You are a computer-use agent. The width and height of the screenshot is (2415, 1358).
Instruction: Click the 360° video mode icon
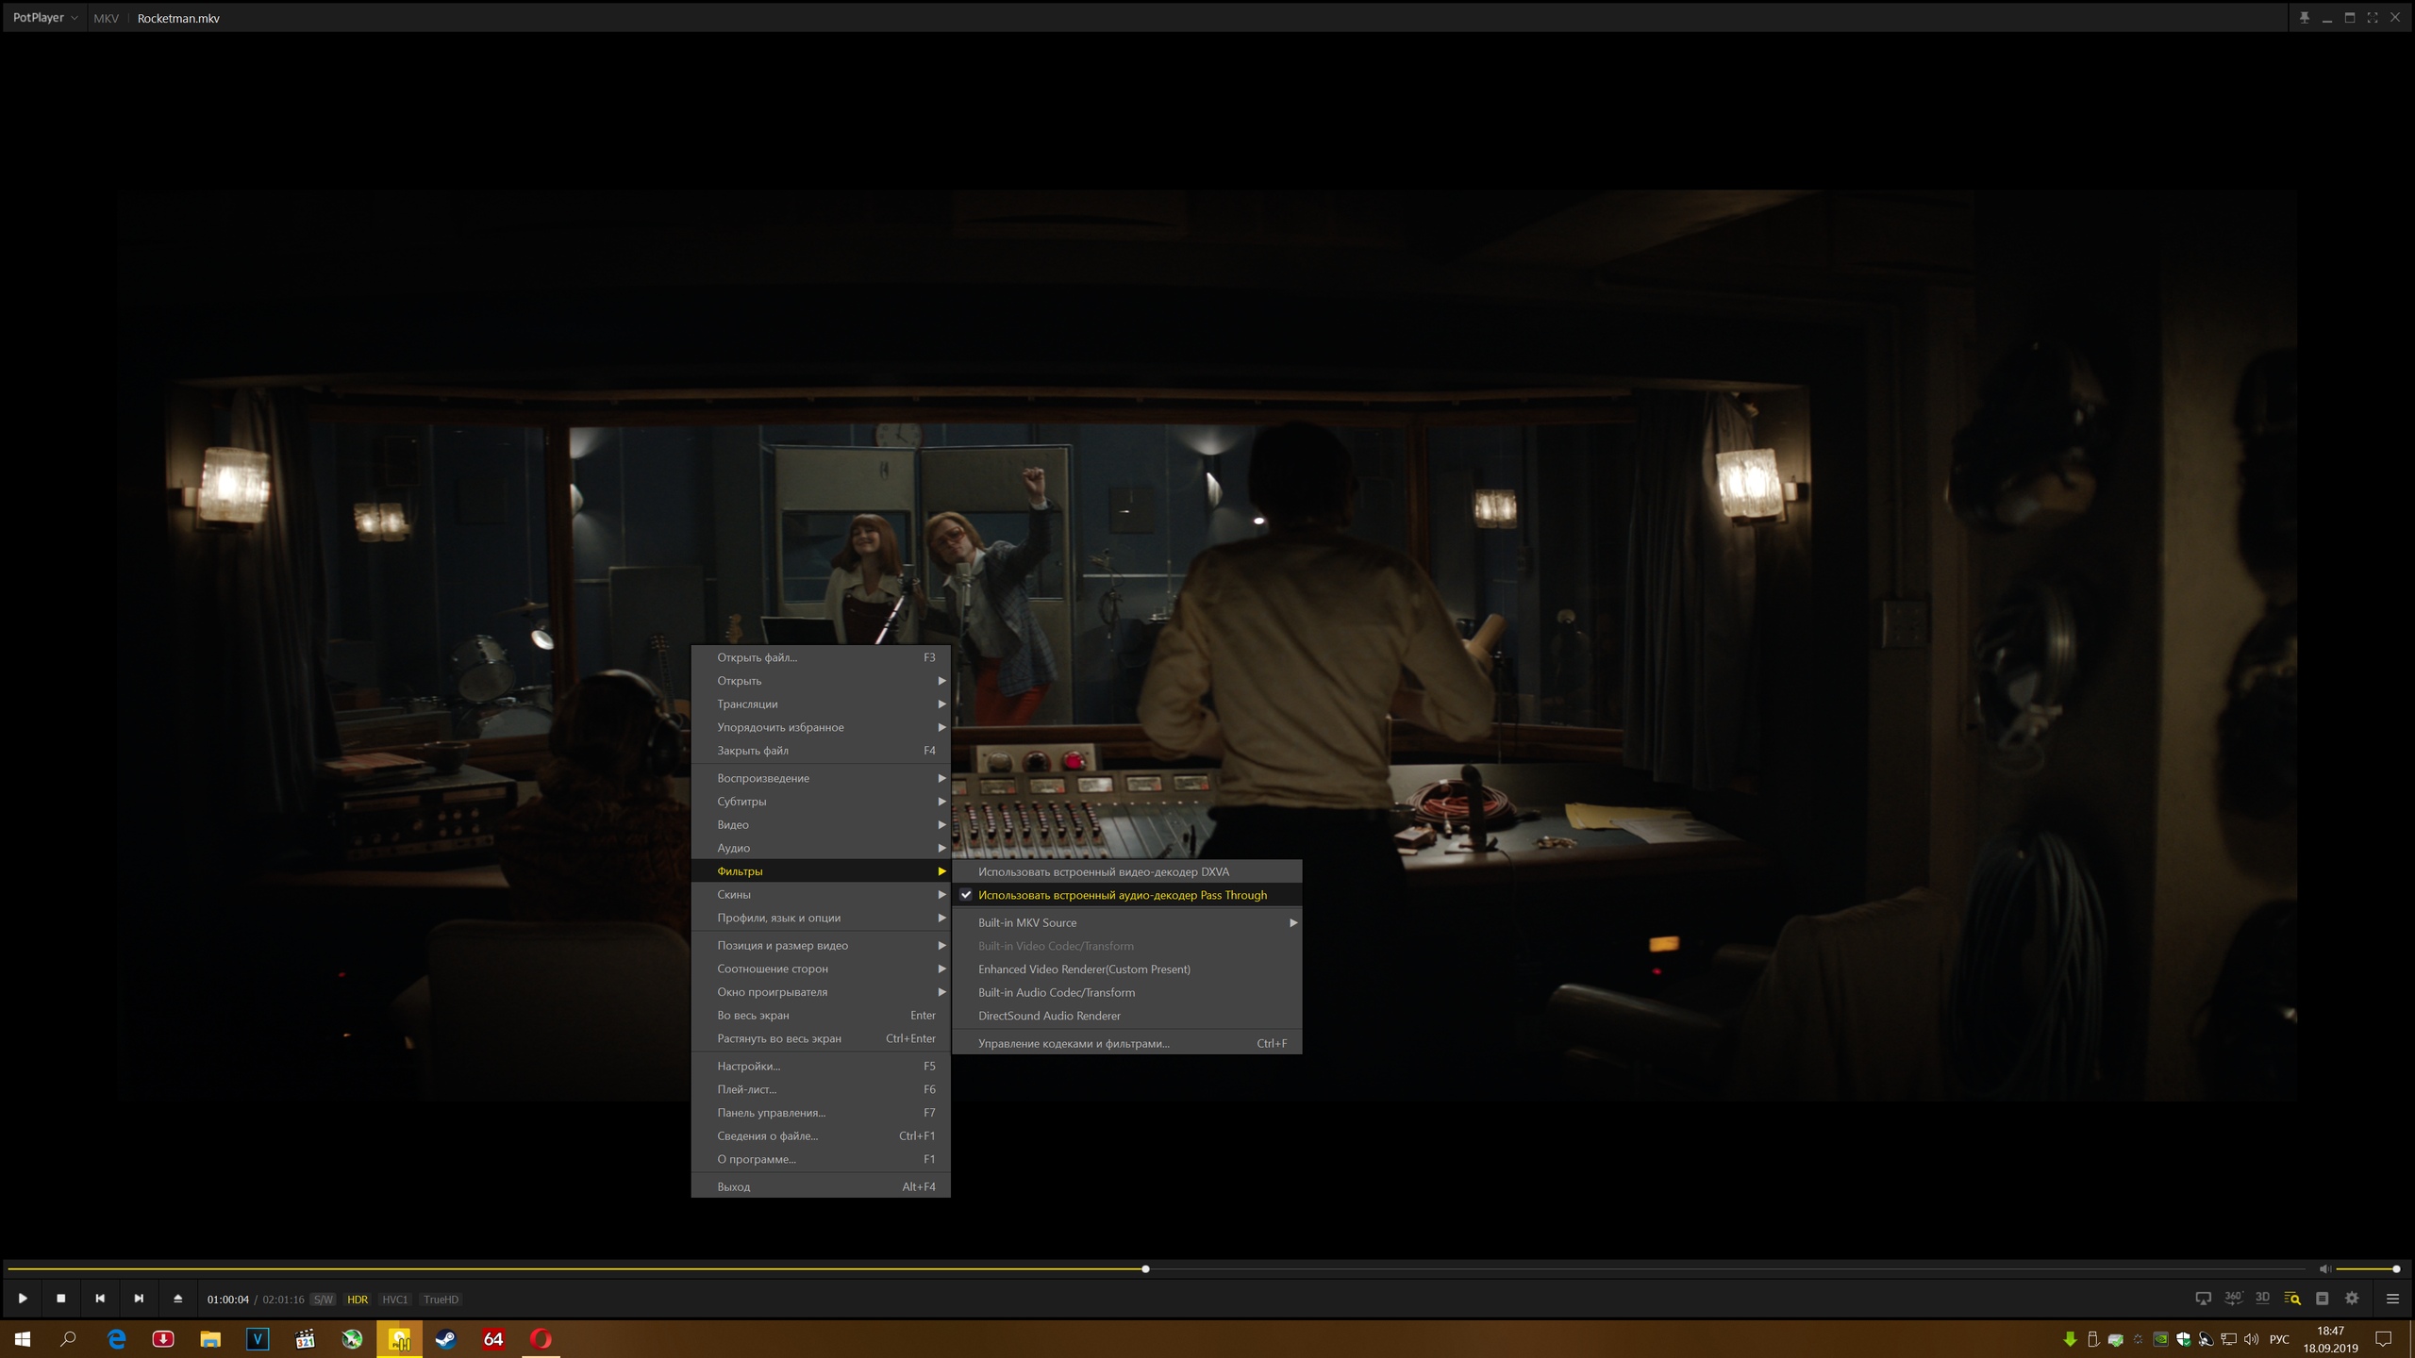[2232, 1299]
